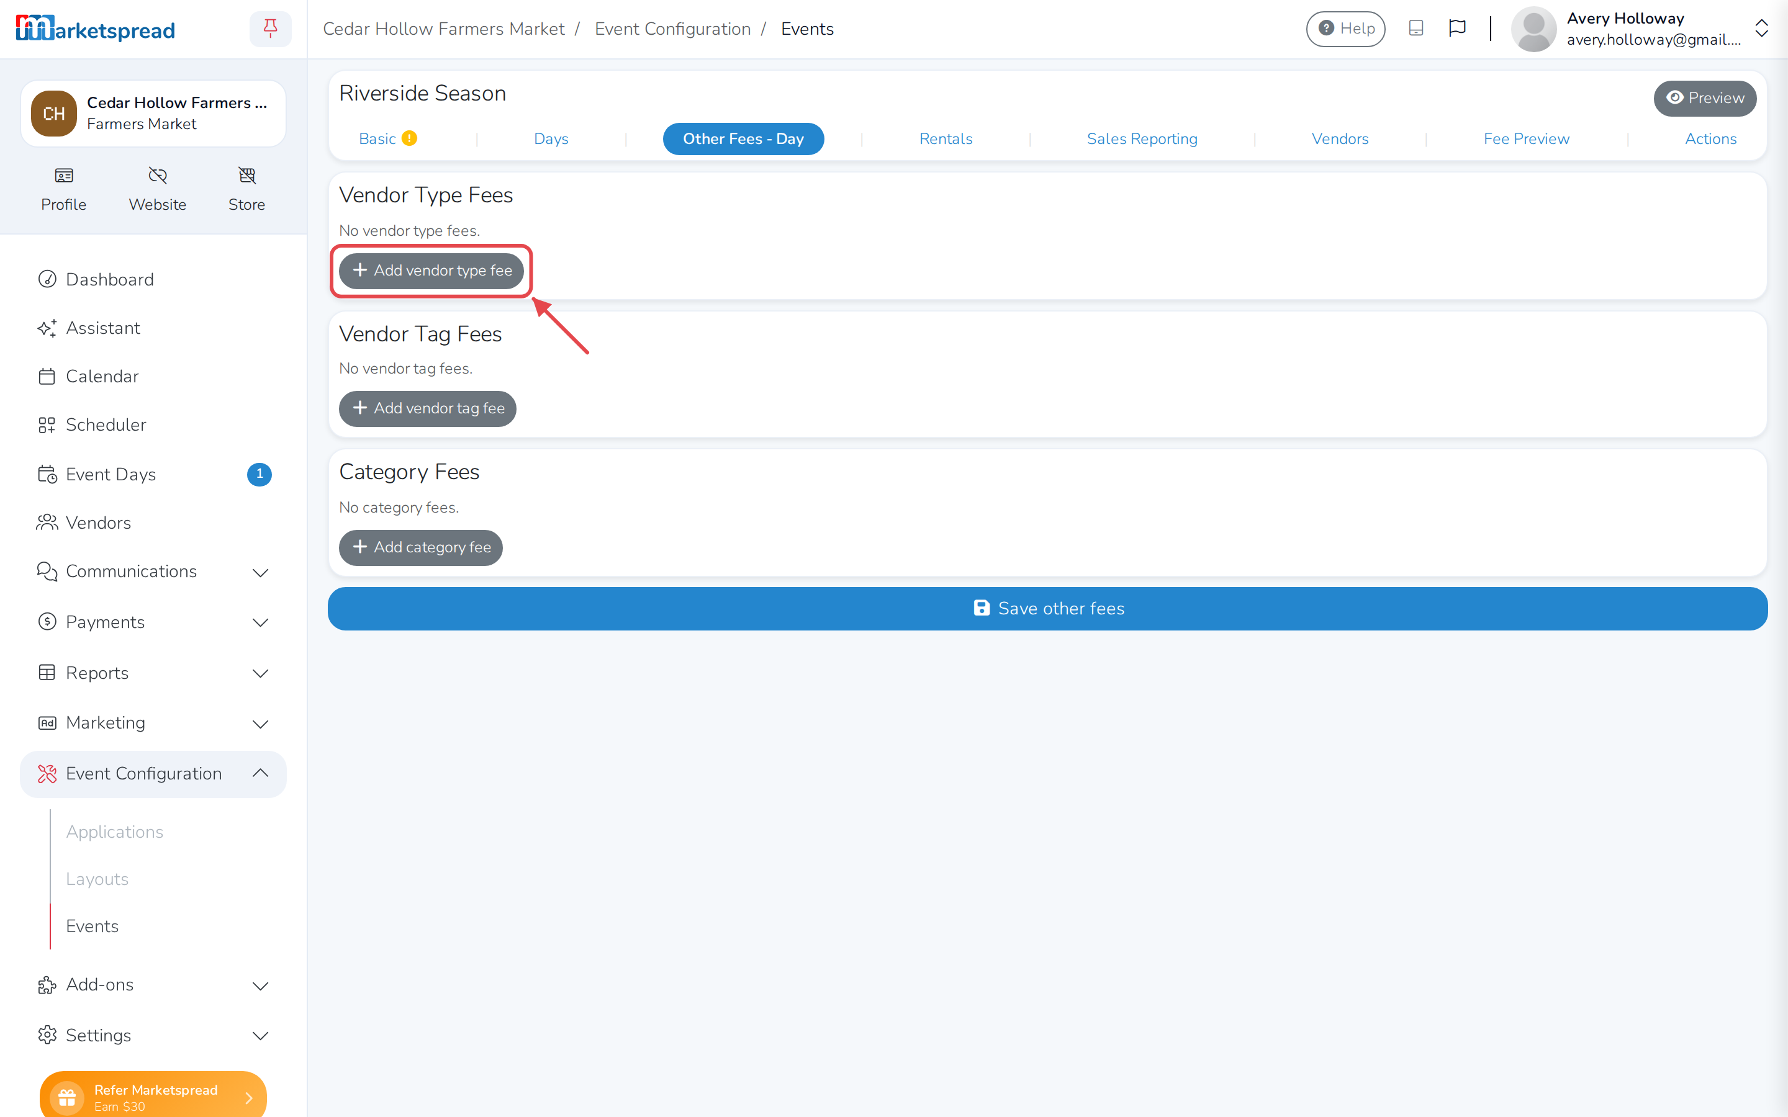Click Add vendor tag fee button
This screenshot has height=1117, width=1788.
pos(428,408)
